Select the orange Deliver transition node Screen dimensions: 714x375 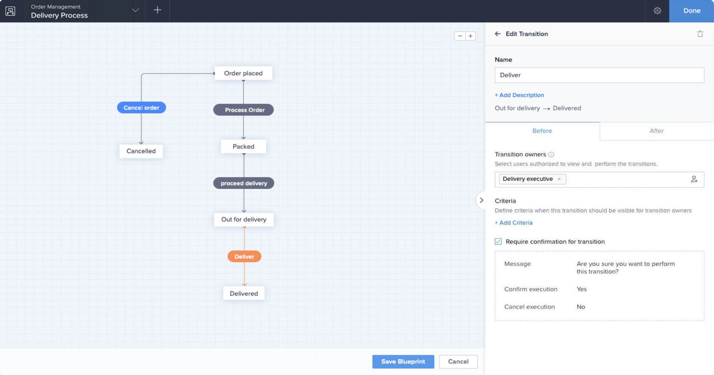point(244,256)
